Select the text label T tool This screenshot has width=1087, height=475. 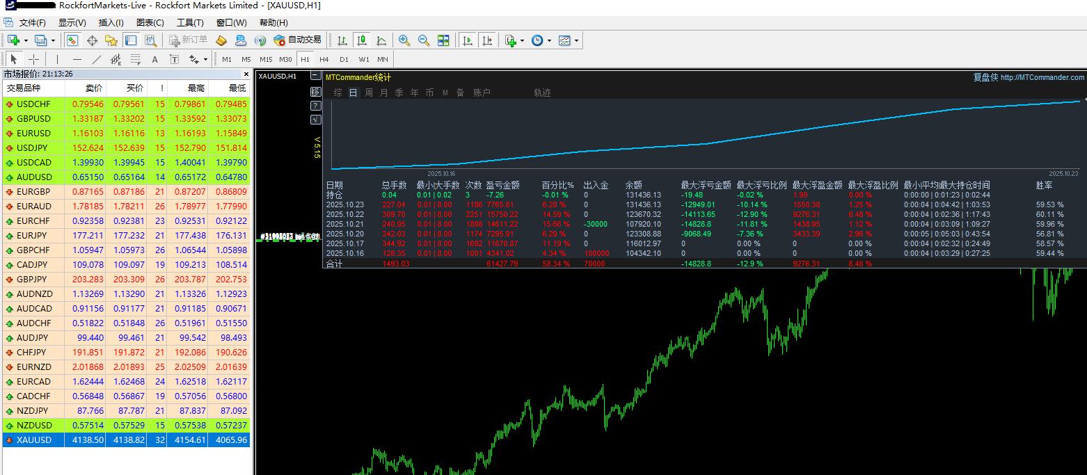174,59
